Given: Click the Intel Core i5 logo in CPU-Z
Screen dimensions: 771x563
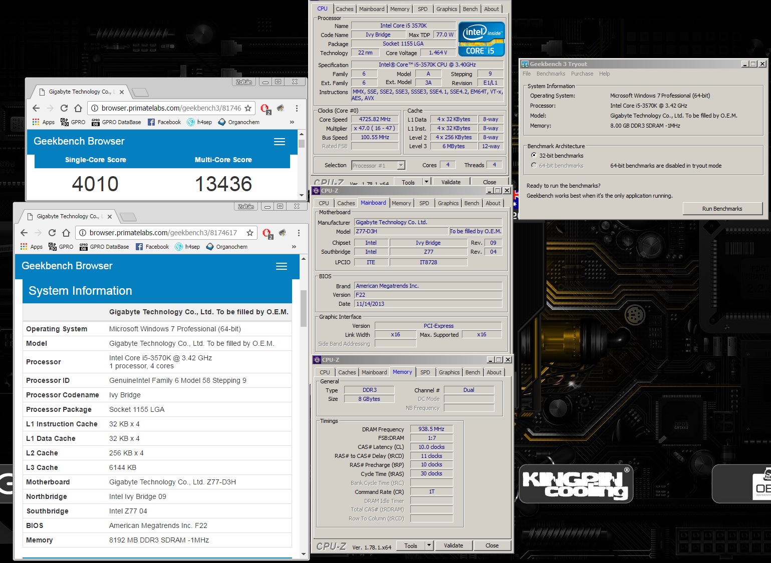Looking at the screenshot, I should click(481, 39).
